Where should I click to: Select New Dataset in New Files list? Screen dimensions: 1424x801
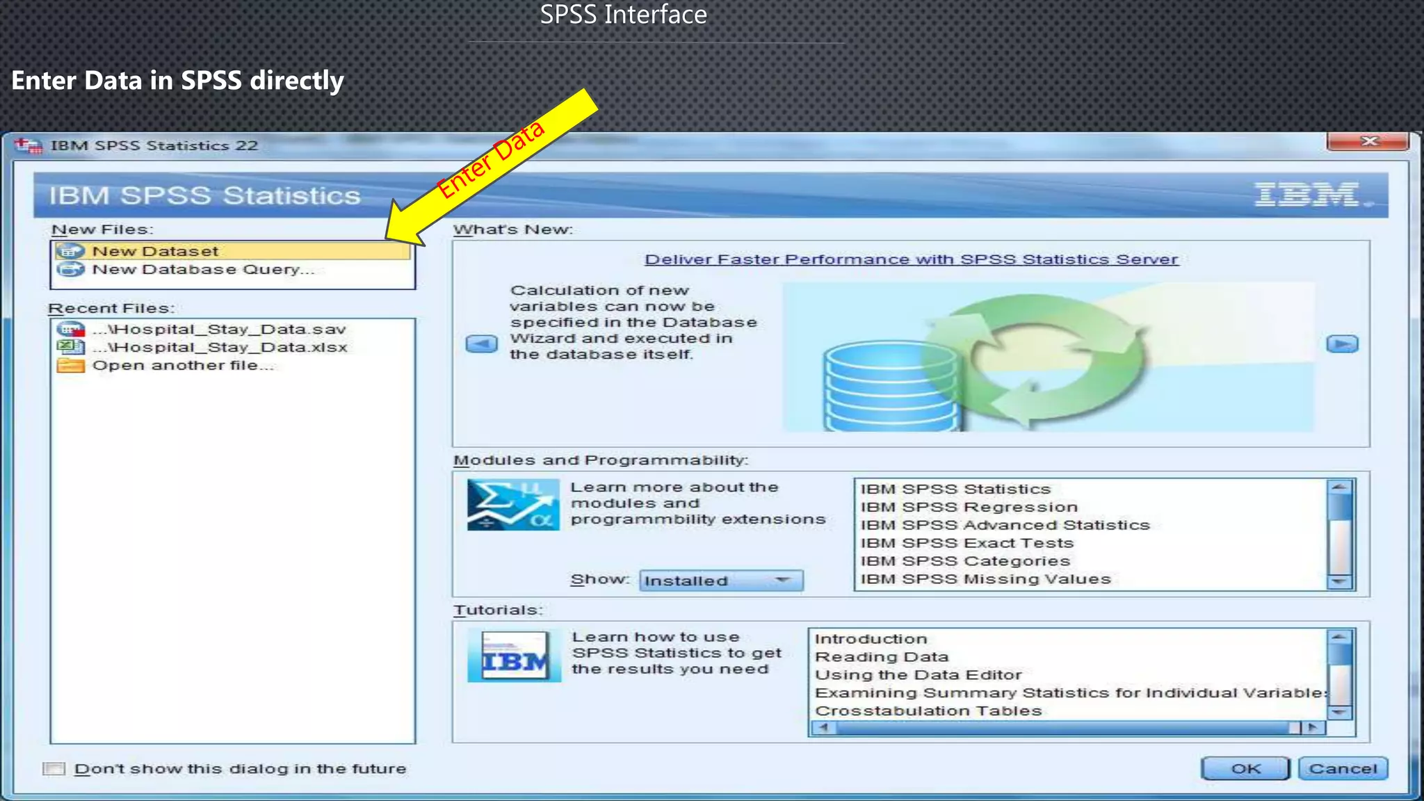click(x=232, y=251)
